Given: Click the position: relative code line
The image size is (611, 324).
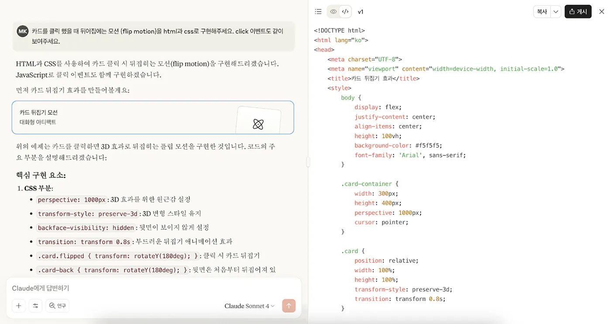Looking at the screenshot, I should click(x=387, y=261).
